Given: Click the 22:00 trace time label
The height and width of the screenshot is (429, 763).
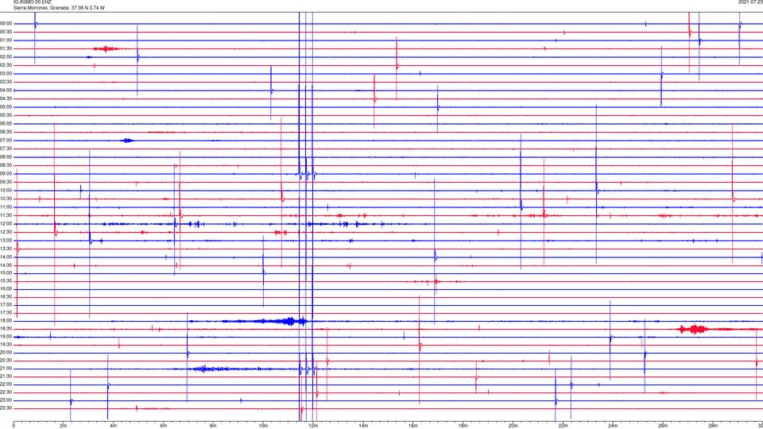Looking at the screenshot, I should (x=6, y=385).
